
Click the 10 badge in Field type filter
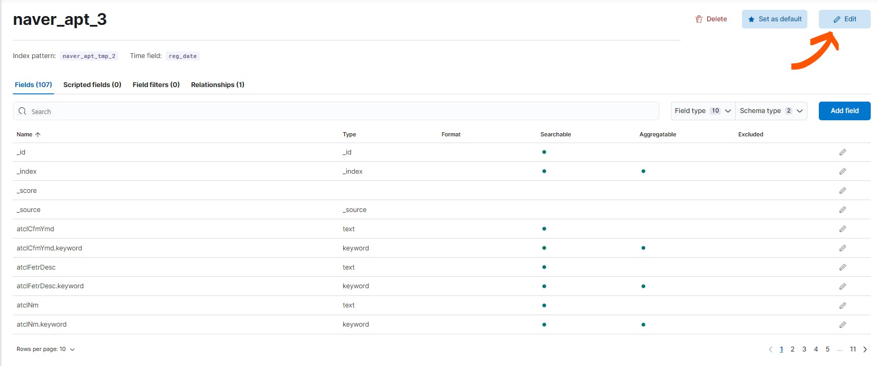pyautogui.click(x=715, y=111)
